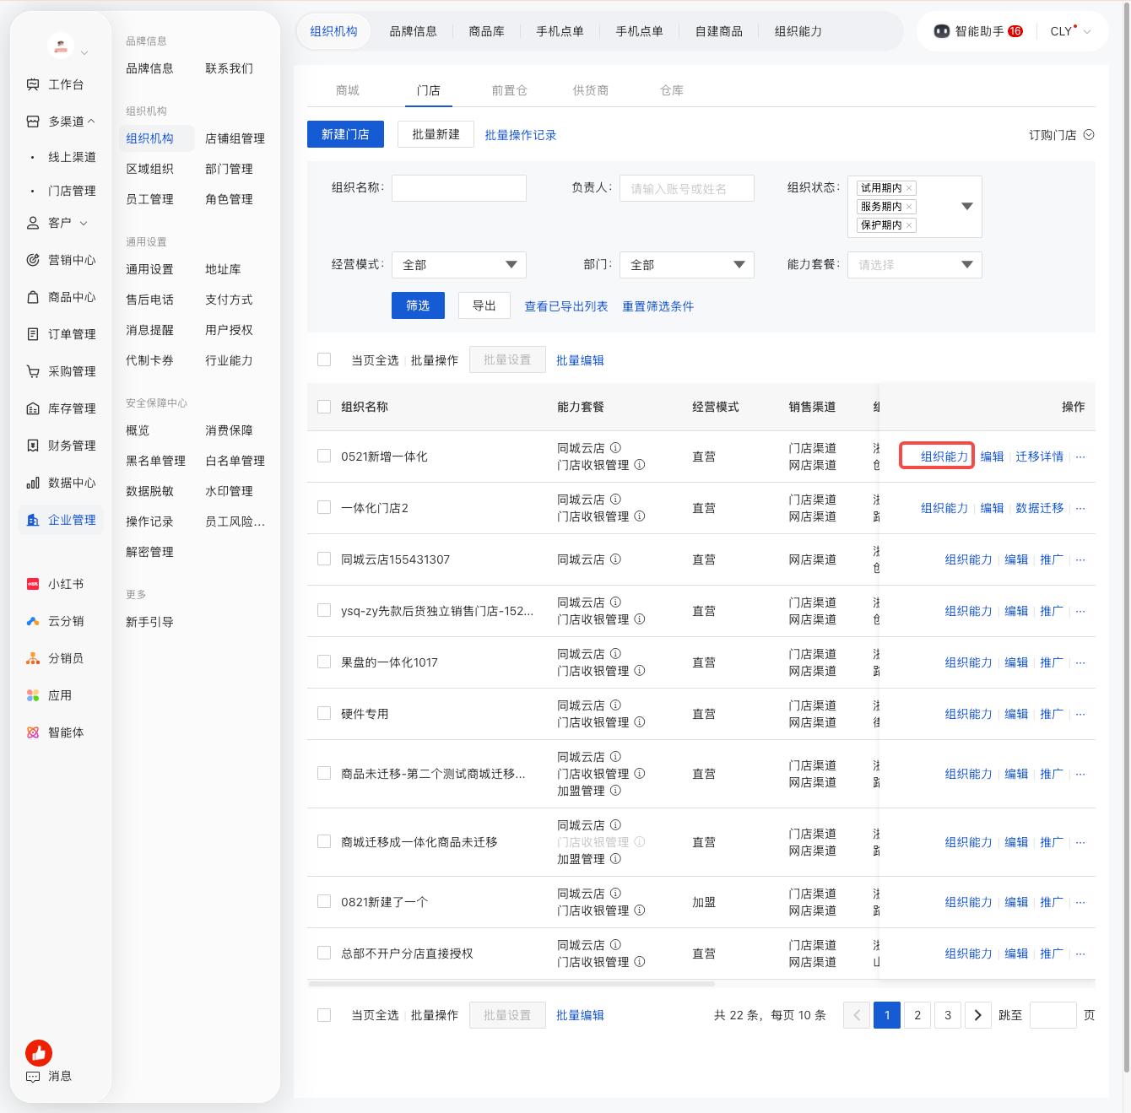Select 企业管理 building icon
Screen dimensions: 1131x1113
[x=33, y=520]
